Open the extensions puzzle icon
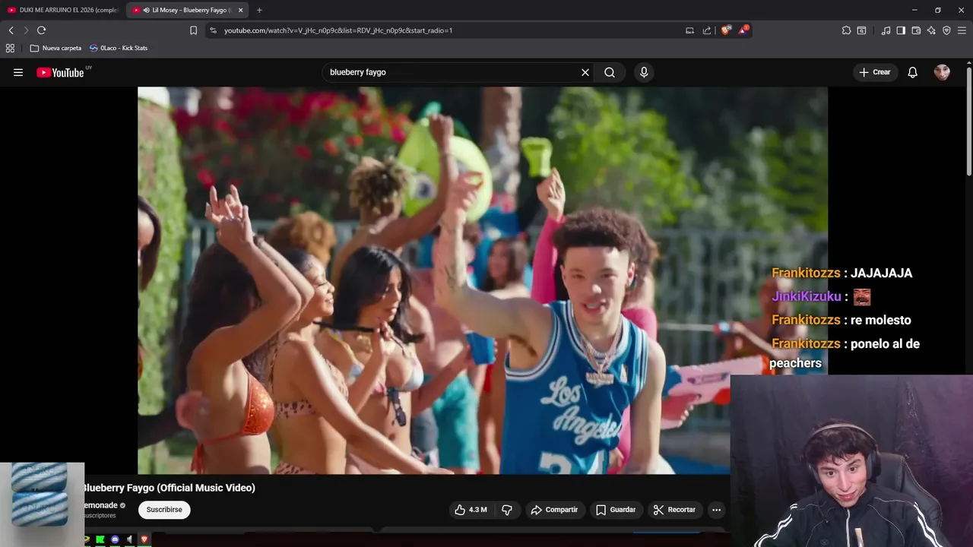The image size is (973, 547). click(x=846, y=30)
